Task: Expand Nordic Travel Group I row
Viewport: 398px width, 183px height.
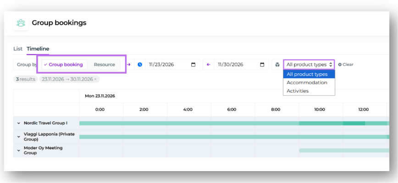Action: point(18,123)
